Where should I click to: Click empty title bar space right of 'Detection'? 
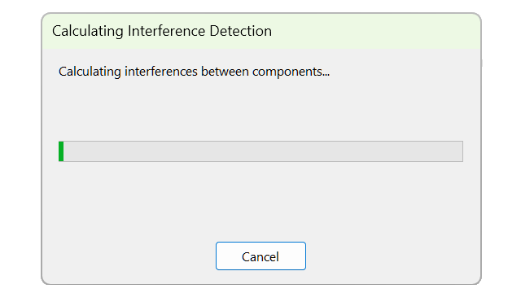375,31
